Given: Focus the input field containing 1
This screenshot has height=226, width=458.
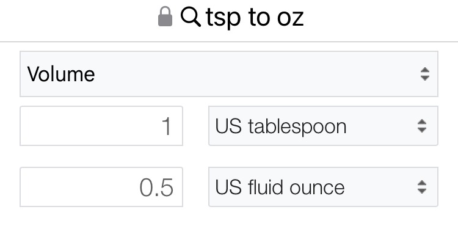Looking at the screenshot, I should coord(101,126).
